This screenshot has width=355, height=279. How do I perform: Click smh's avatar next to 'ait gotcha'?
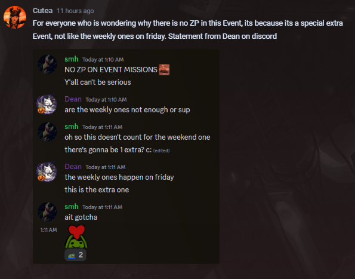point(47,211)
